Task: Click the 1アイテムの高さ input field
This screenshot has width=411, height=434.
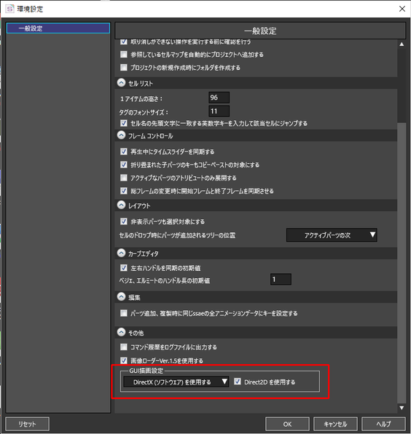Action: [219, 98]
